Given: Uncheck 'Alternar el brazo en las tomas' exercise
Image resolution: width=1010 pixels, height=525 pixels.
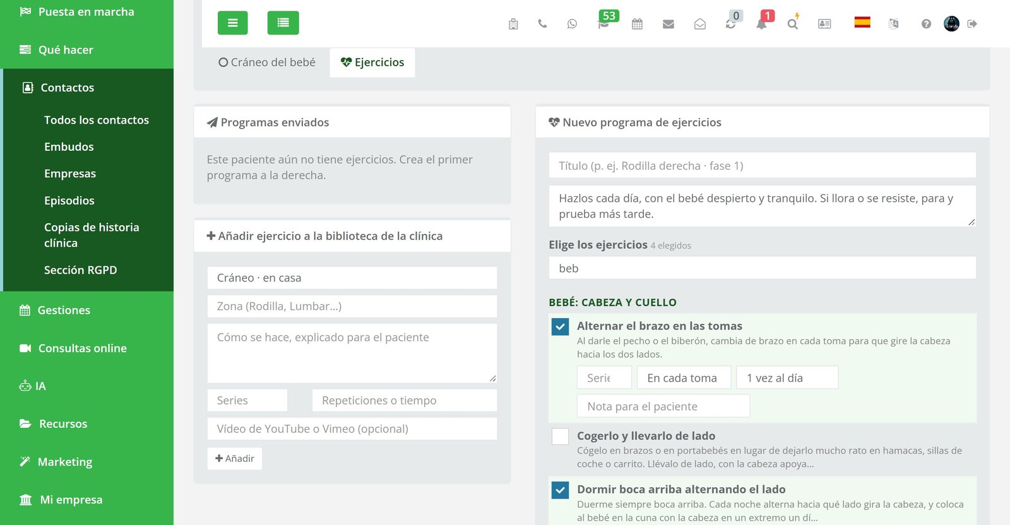Looking at the screenshot, I should click(560, 326).
